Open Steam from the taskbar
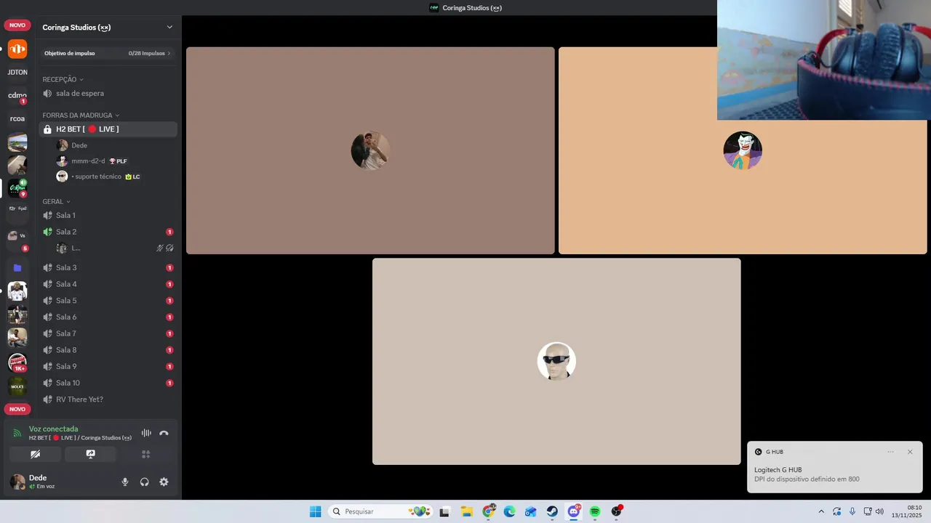This screenshot has height=523, width=931. pos(553,511)
